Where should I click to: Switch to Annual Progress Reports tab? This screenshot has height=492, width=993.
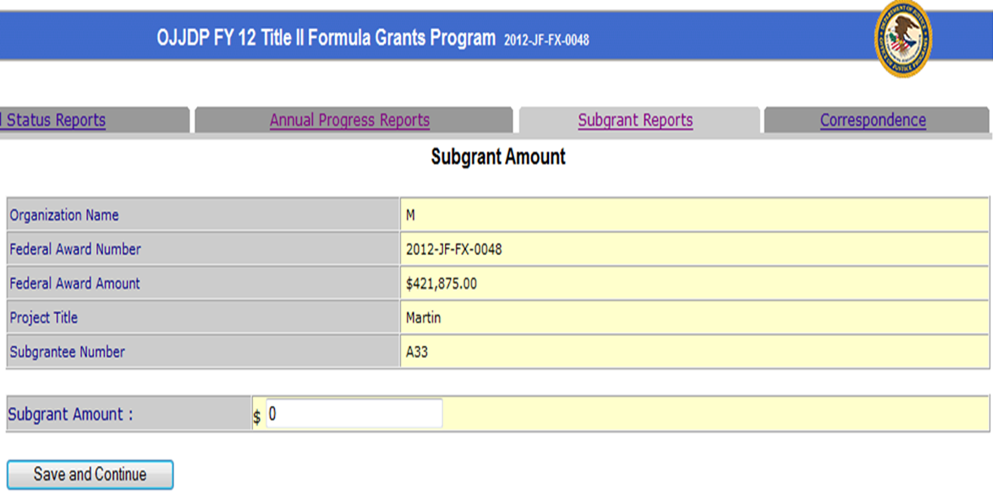pos(350,120)
